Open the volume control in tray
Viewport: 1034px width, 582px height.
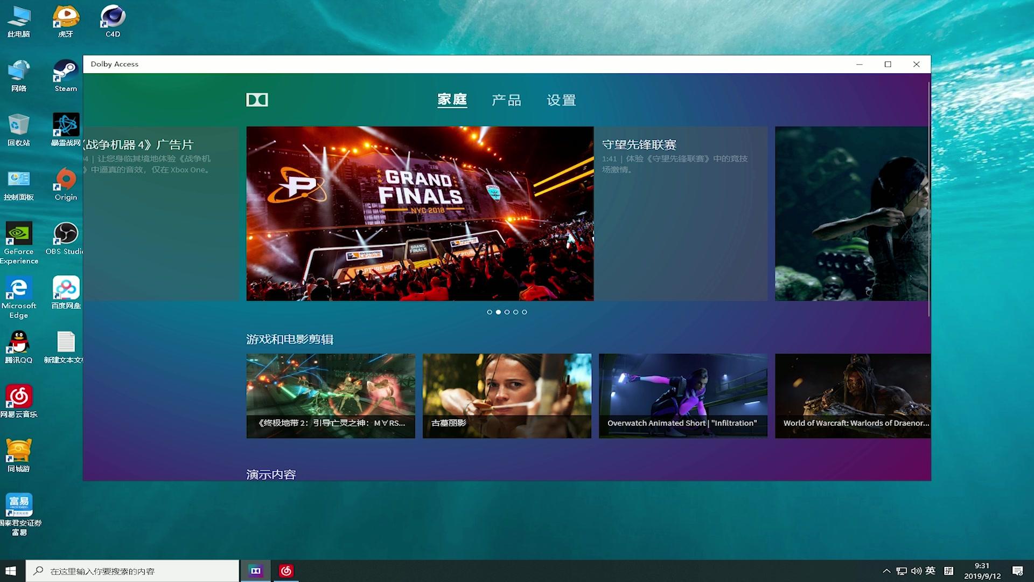916,571
